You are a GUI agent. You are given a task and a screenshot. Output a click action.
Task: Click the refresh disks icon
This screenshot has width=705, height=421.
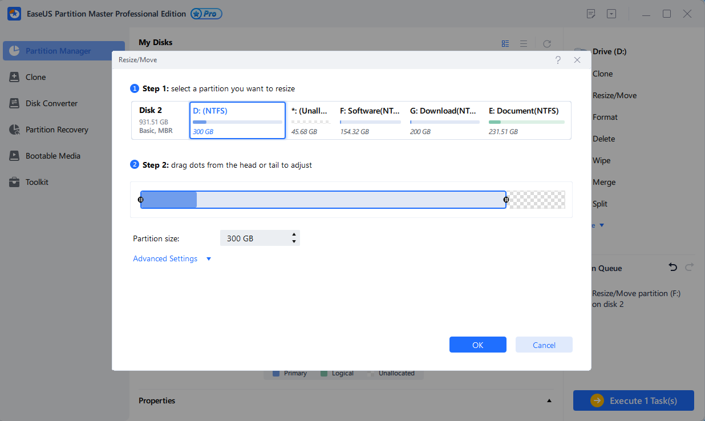547,43
